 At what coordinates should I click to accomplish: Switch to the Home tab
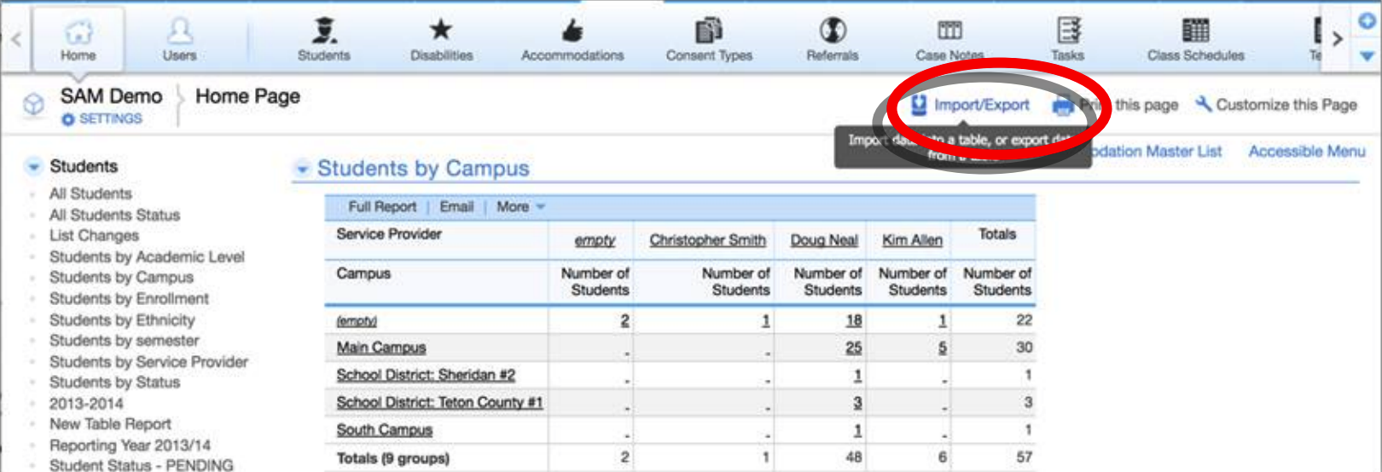click(x=78, y=39)
